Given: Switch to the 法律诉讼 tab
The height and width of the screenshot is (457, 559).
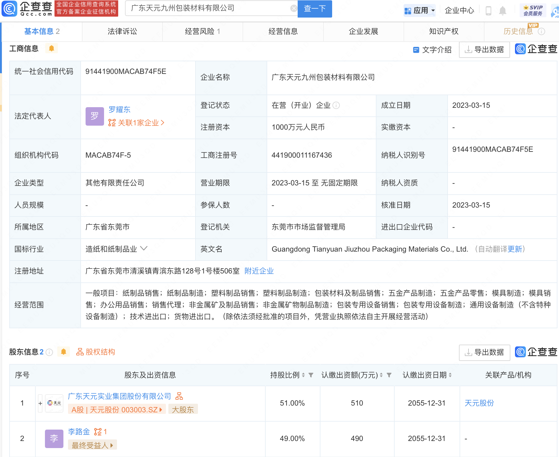Looking at the screenshot, I should click(122, 31).
